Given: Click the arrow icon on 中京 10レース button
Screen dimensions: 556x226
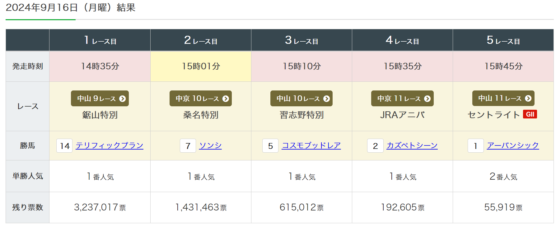Looking at the screenshot, I should (226, 99).
